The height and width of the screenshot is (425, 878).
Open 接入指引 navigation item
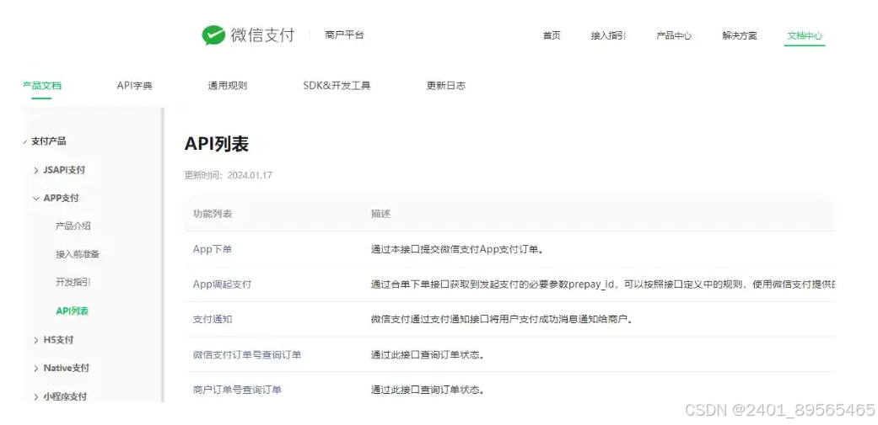coord(608,35)
